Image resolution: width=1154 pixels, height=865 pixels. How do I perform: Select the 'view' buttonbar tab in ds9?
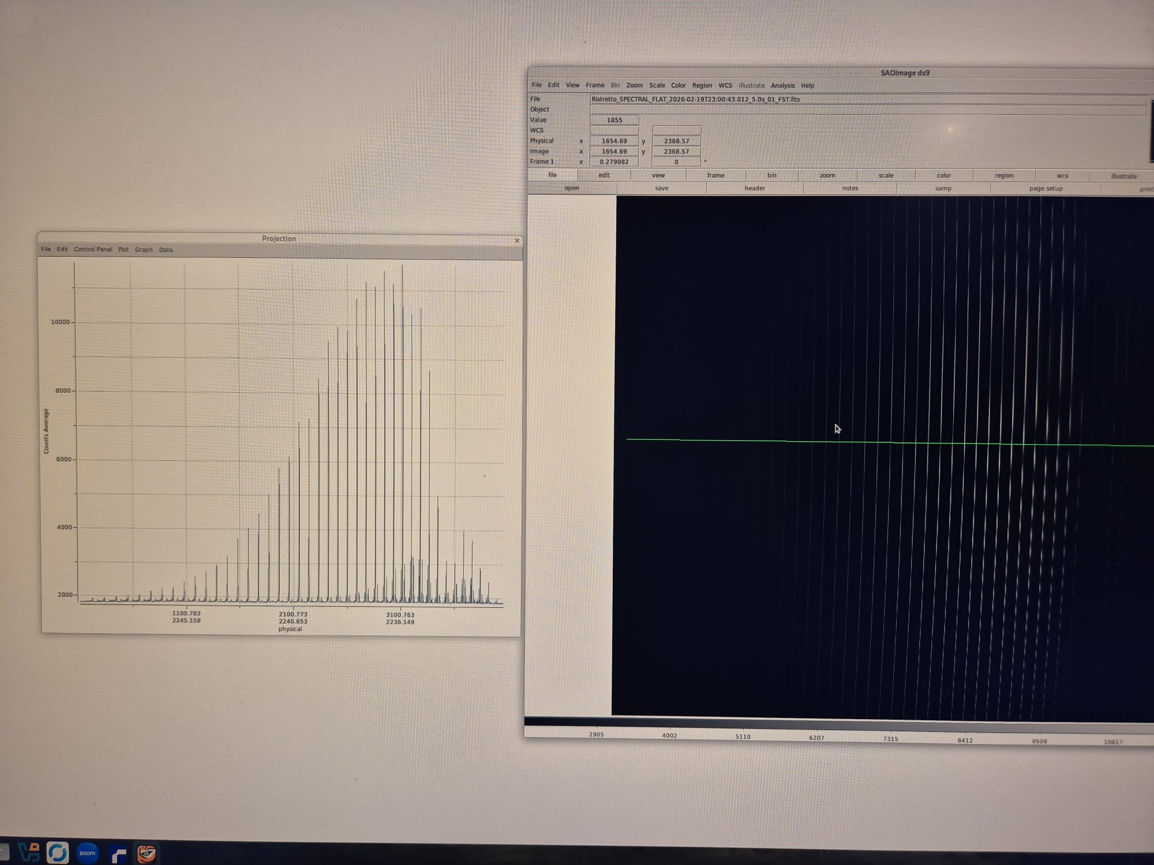tap(658, 175)
